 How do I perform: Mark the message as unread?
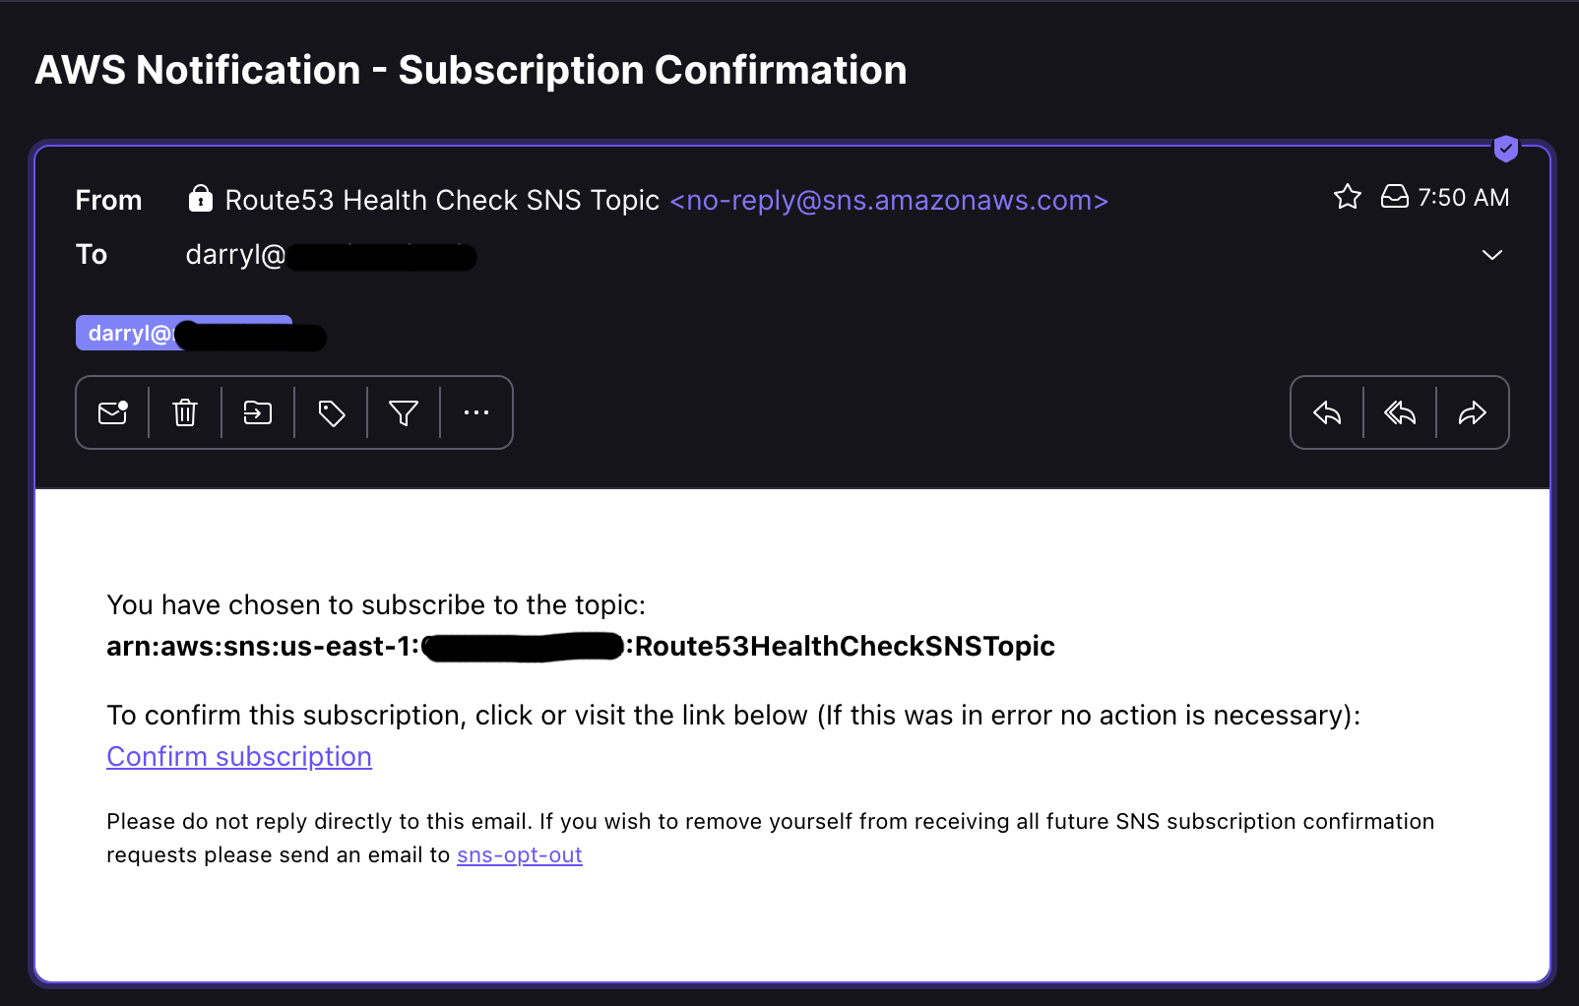click(x=113, y=412)
